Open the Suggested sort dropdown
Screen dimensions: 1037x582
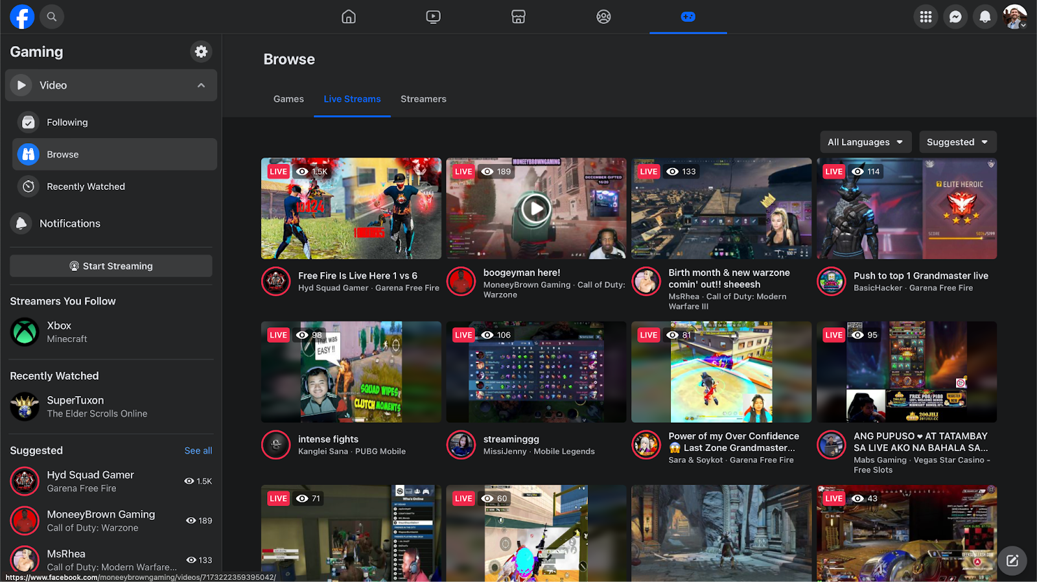958,142
